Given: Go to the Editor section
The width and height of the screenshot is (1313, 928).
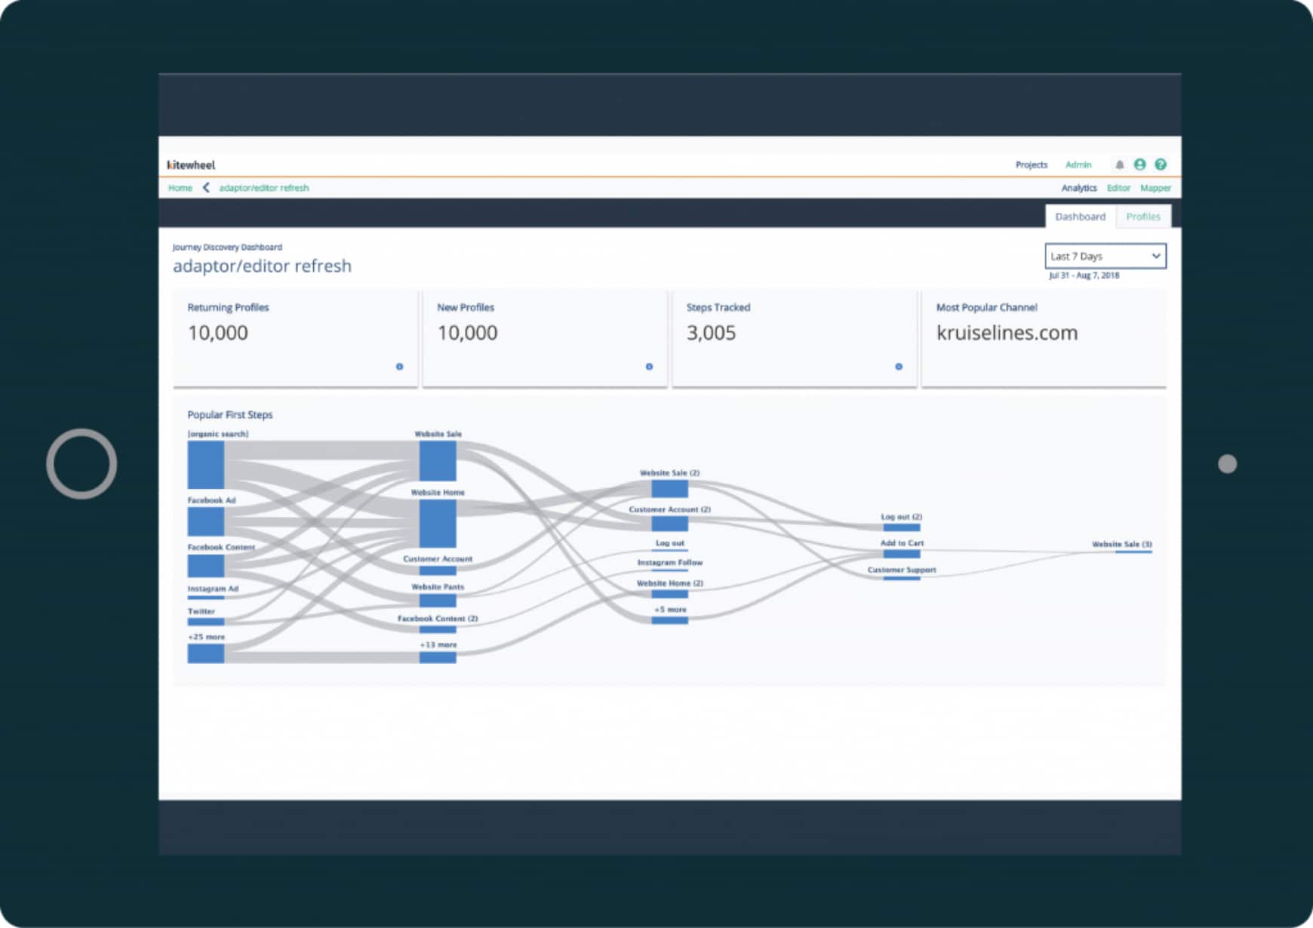Looking at the screenshot, I should click(x=1118, y=188).
